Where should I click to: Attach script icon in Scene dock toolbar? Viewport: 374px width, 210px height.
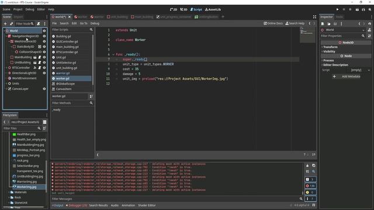coord(39,23)
